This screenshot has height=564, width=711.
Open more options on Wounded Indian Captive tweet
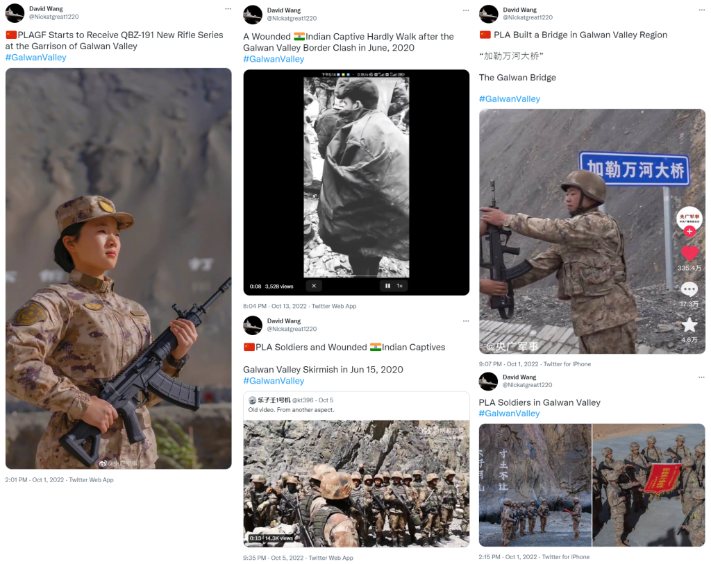pos(466,10)
